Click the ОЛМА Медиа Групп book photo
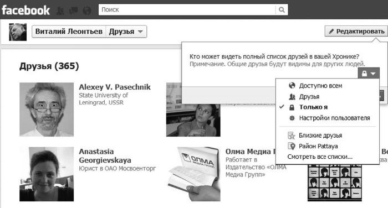 193,174
